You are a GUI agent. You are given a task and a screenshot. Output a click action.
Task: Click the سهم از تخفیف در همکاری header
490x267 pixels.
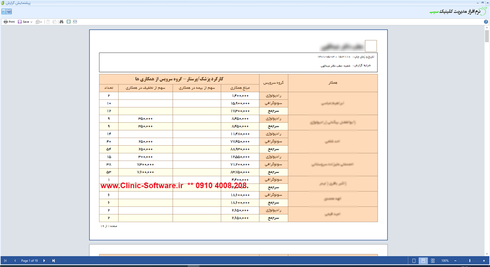click(145, 88)
